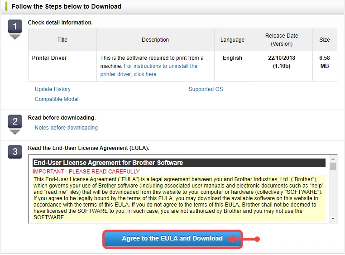Viewport: 345px width, 255px height.
Task: Click Agree to the EULA and Download
Action: click(x=172, y=239)
